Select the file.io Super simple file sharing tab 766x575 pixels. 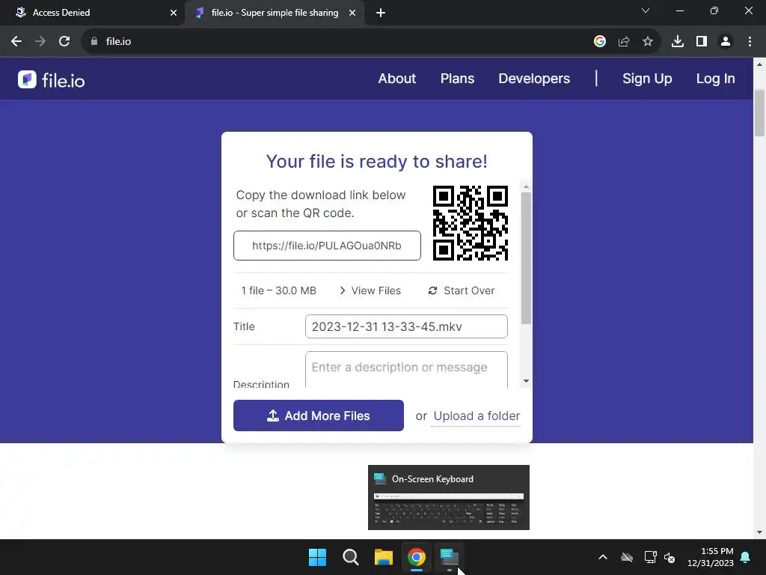click(275, 13)
